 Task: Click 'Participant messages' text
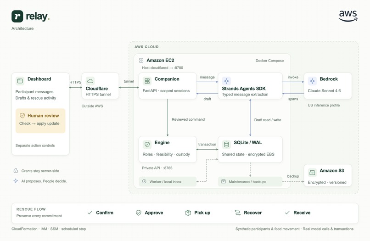pos(34,92)
